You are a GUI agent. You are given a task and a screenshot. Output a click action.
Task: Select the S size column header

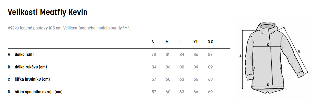click(153, 42)
